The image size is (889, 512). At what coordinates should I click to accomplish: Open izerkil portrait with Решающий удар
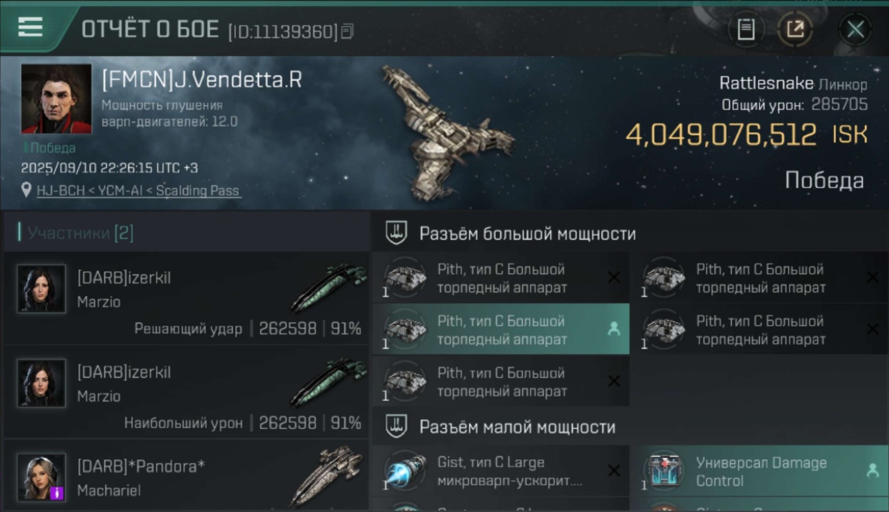point(42,289)
